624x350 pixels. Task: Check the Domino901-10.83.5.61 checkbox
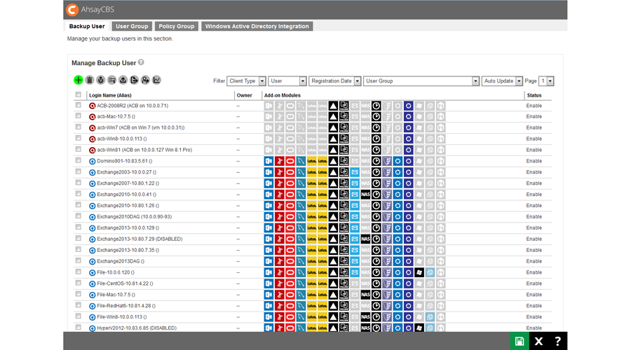click(79, 160)
